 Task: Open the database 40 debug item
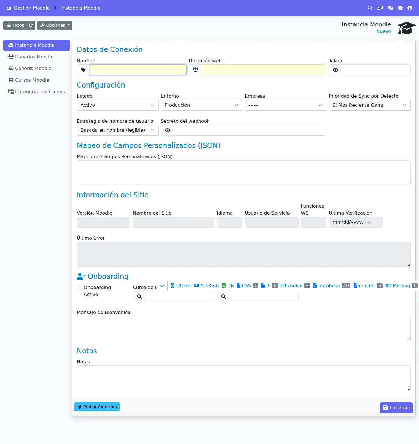331,286
